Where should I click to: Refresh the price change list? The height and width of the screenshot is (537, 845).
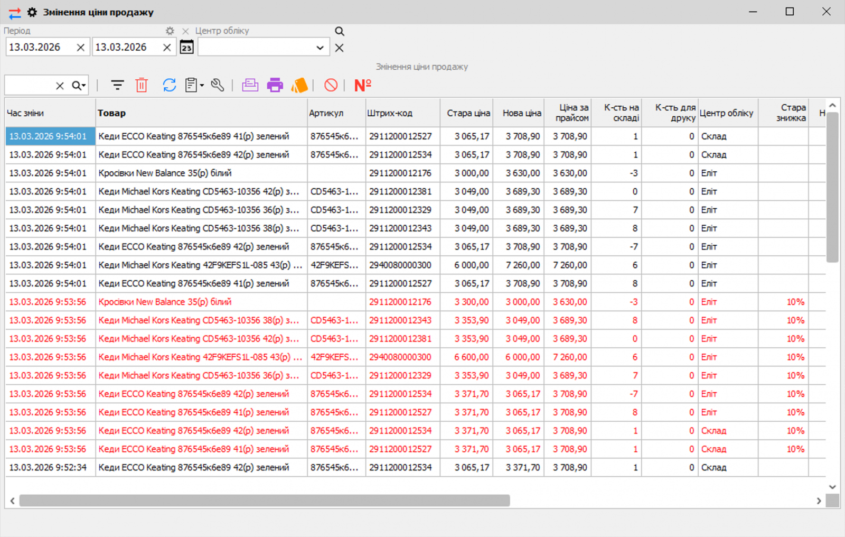(x=169, y=85)
